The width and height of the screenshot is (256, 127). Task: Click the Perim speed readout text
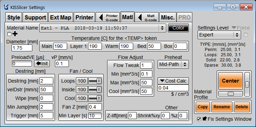pos(223,49)
